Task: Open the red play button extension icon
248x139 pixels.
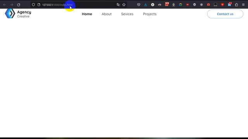Action: [222, 5]
